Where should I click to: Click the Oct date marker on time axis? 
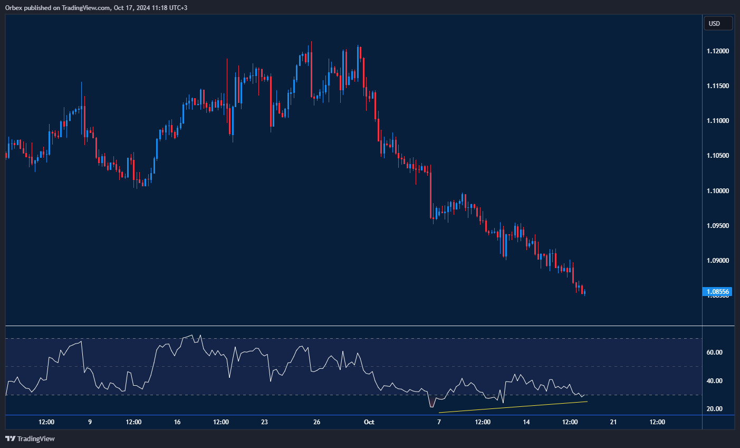click(369, 422)
